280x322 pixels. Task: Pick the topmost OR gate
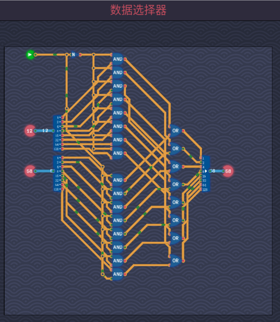tap(175, 131)
